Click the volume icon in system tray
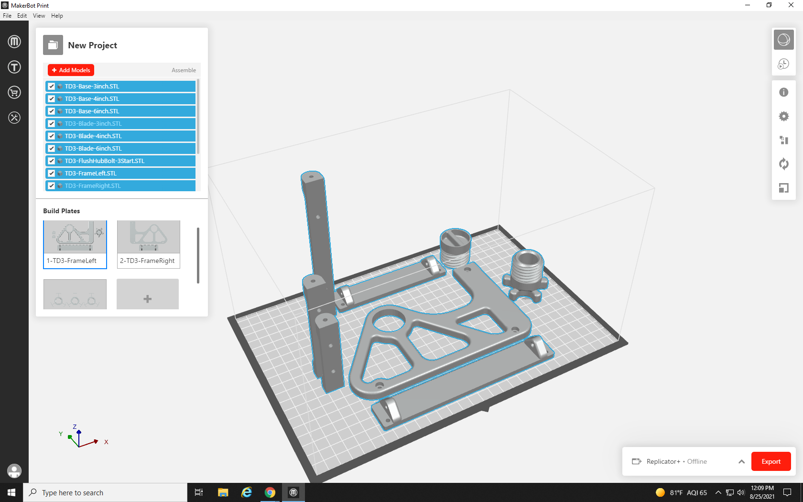 [x=741, y=492]
